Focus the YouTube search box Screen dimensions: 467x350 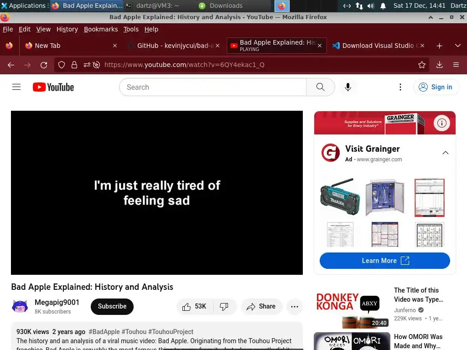pos(213,87)
